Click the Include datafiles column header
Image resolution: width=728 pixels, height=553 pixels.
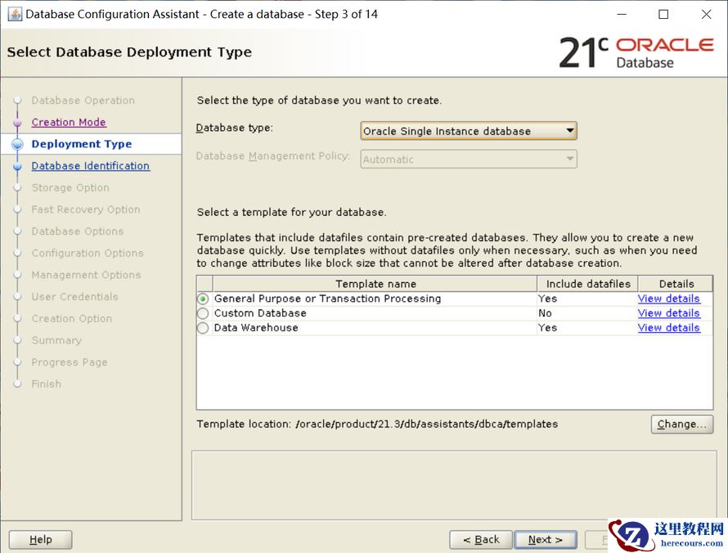pyautogui.click(x=588, y=284)
